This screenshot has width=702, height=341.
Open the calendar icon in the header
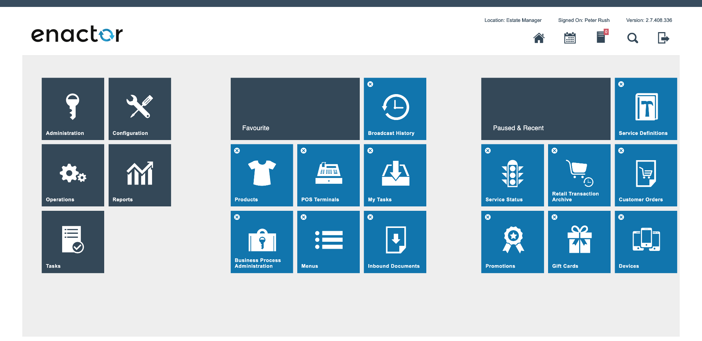570,38
